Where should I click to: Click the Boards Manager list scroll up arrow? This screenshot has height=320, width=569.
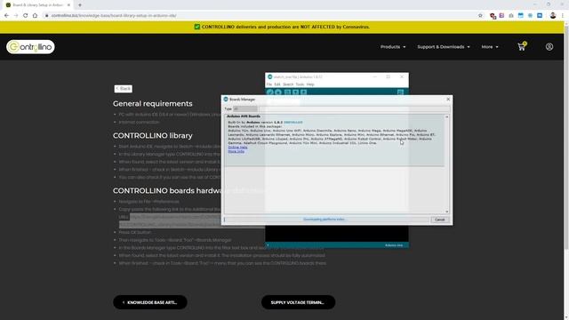point(446,117)
